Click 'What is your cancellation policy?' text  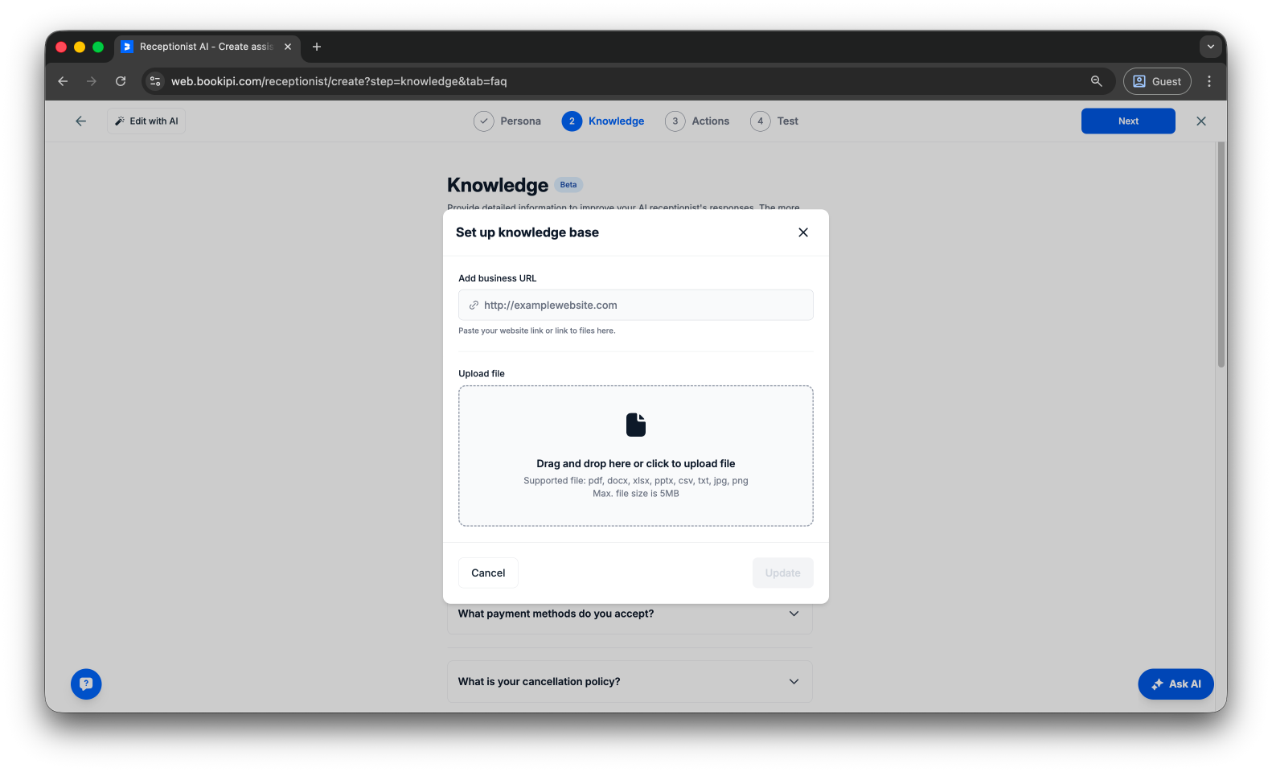tap(539, 681)
